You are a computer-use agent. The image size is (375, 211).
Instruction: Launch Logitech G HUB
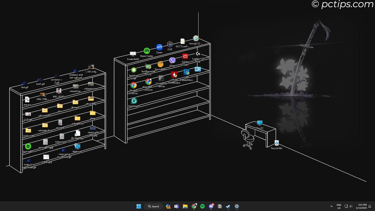pyautogui.click(x=198, y=54)
